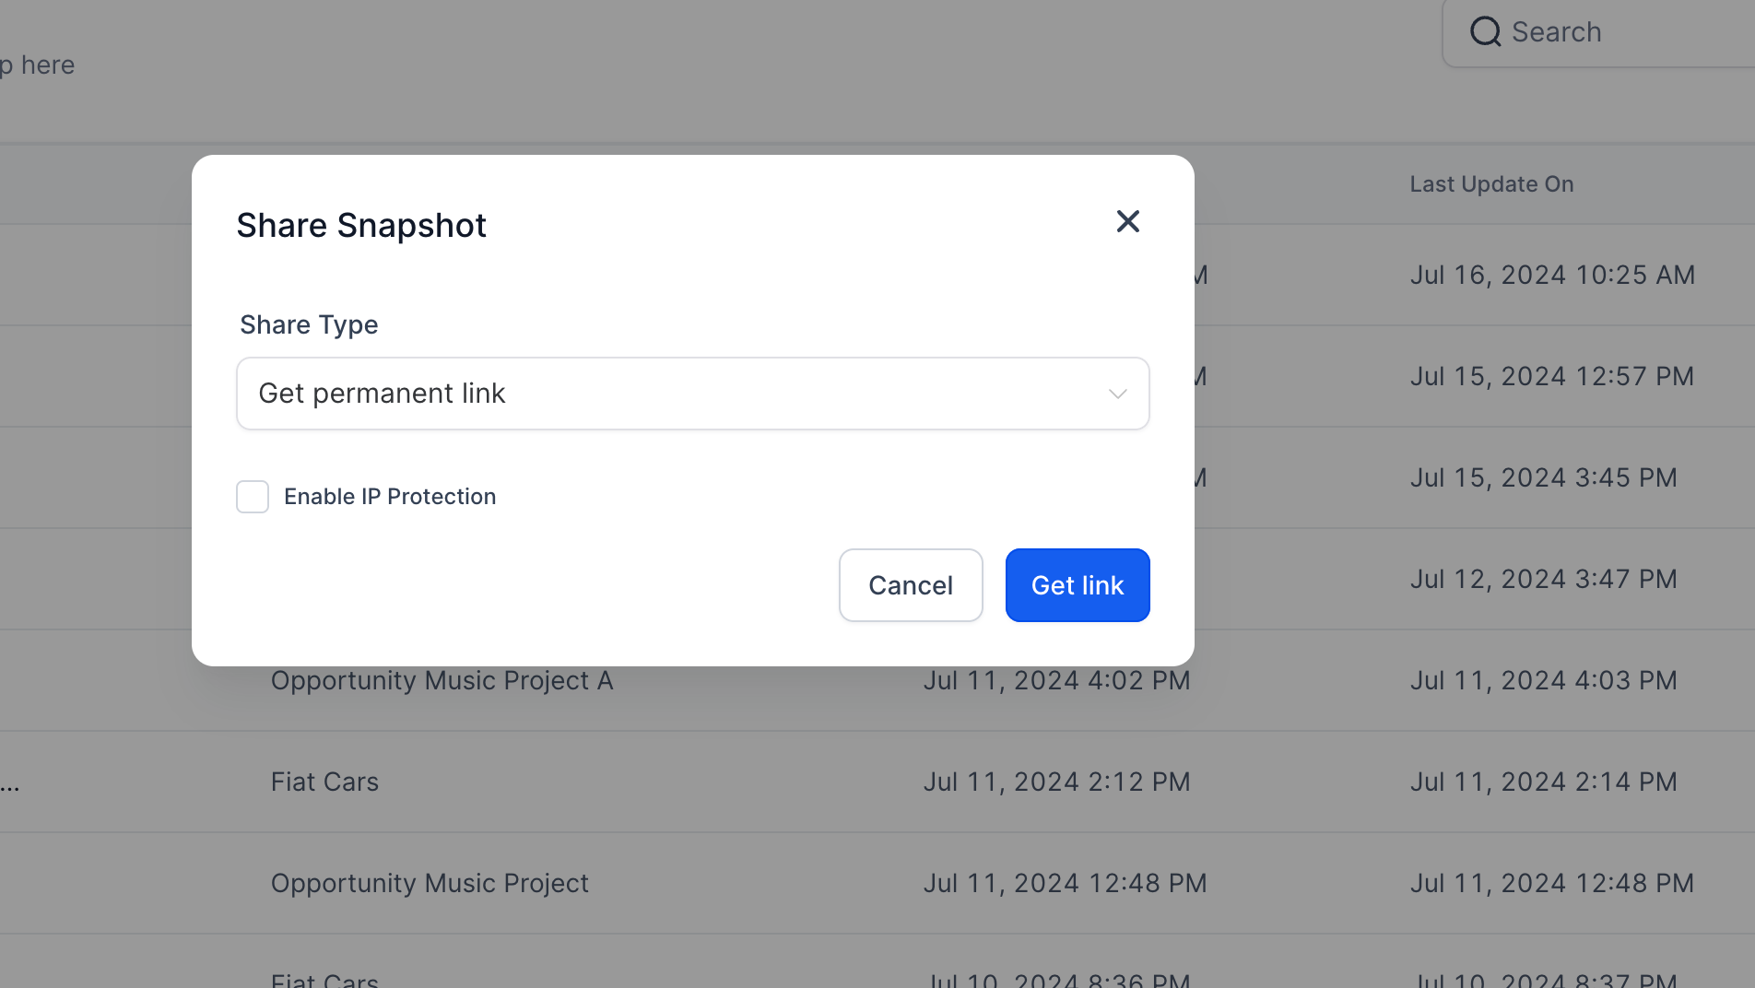Click the Get link button
Screen dimensions: 1755x988
tap(1078, 585)
